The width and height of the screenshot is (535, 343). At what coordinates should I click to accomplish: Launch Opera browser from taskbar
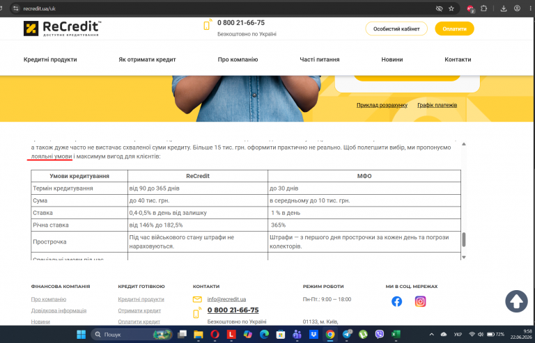[215, 335]
